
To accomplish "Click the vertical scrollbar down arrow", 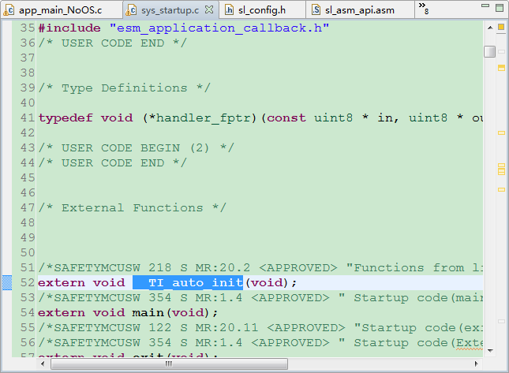I will [490, 351].
